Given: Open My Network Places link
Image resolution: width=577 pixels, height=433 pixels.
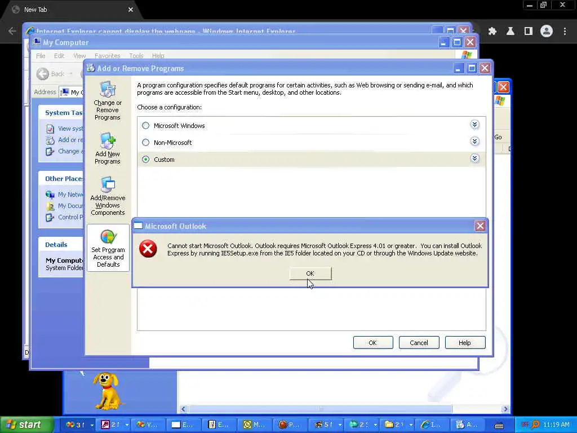Looking at the screenshot, I should 64,195.
